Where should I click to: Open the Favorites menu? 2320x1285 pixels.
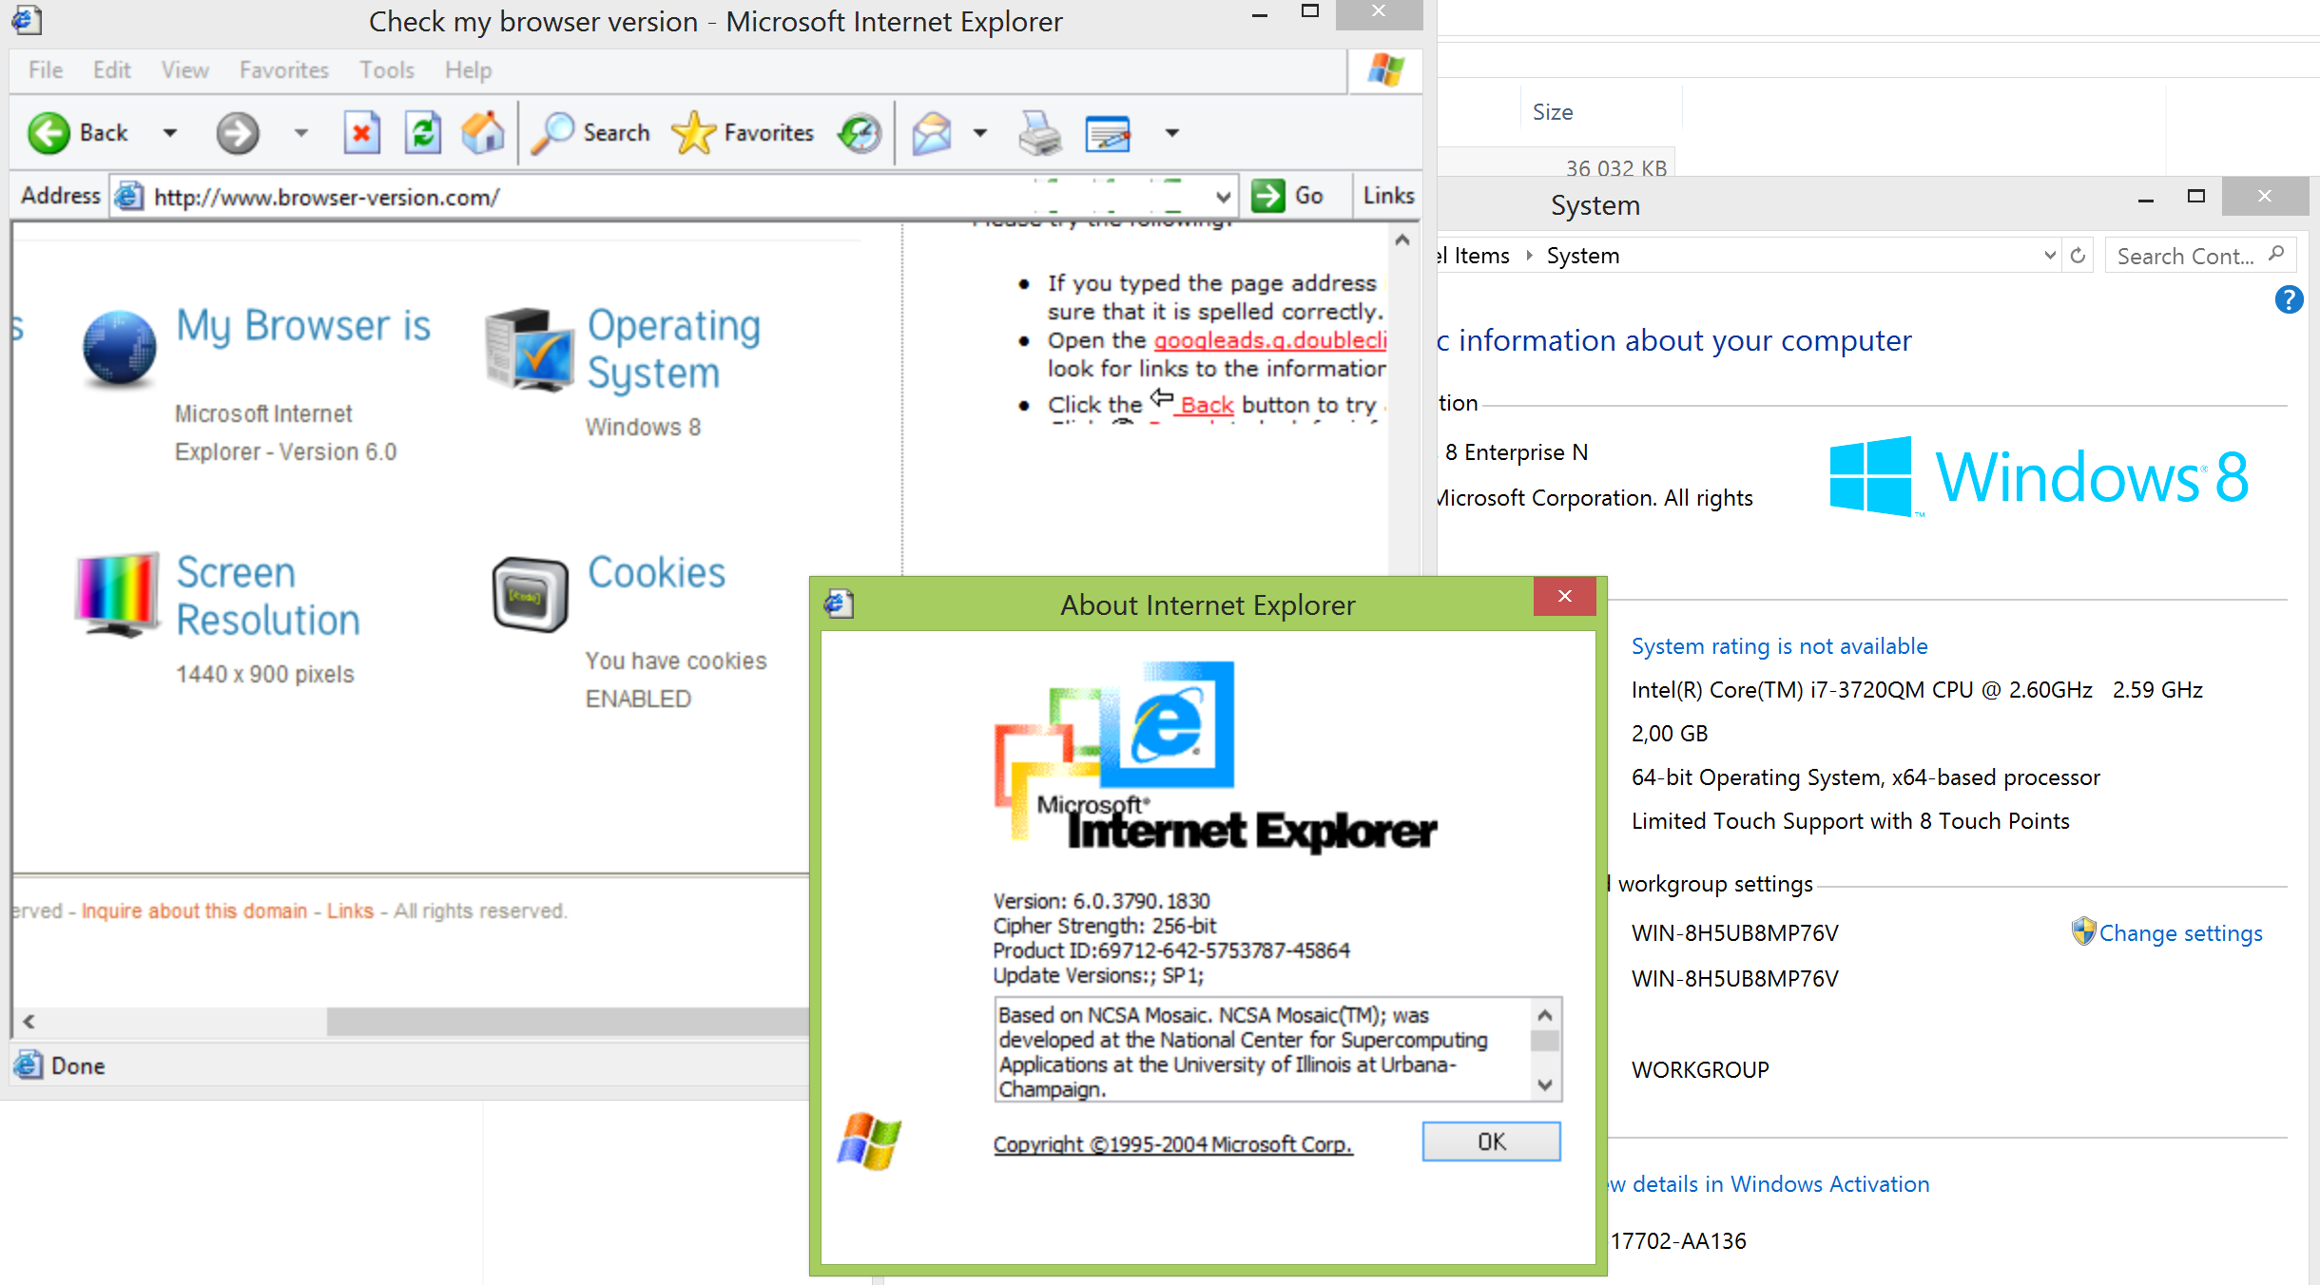point(284,70)
